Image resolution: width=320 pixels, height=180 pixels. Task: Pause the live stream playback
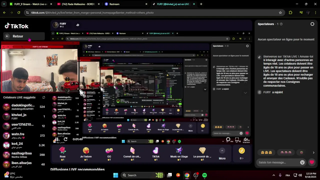coord(57,139)
